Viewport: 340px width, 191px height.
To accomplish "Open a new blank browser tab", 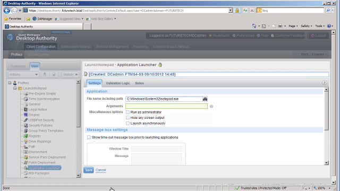I will click(87, 27).
